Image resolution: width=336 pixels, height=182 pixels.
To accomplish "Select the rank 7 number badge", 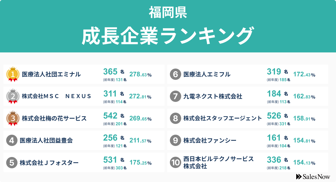I will [175, 96].
